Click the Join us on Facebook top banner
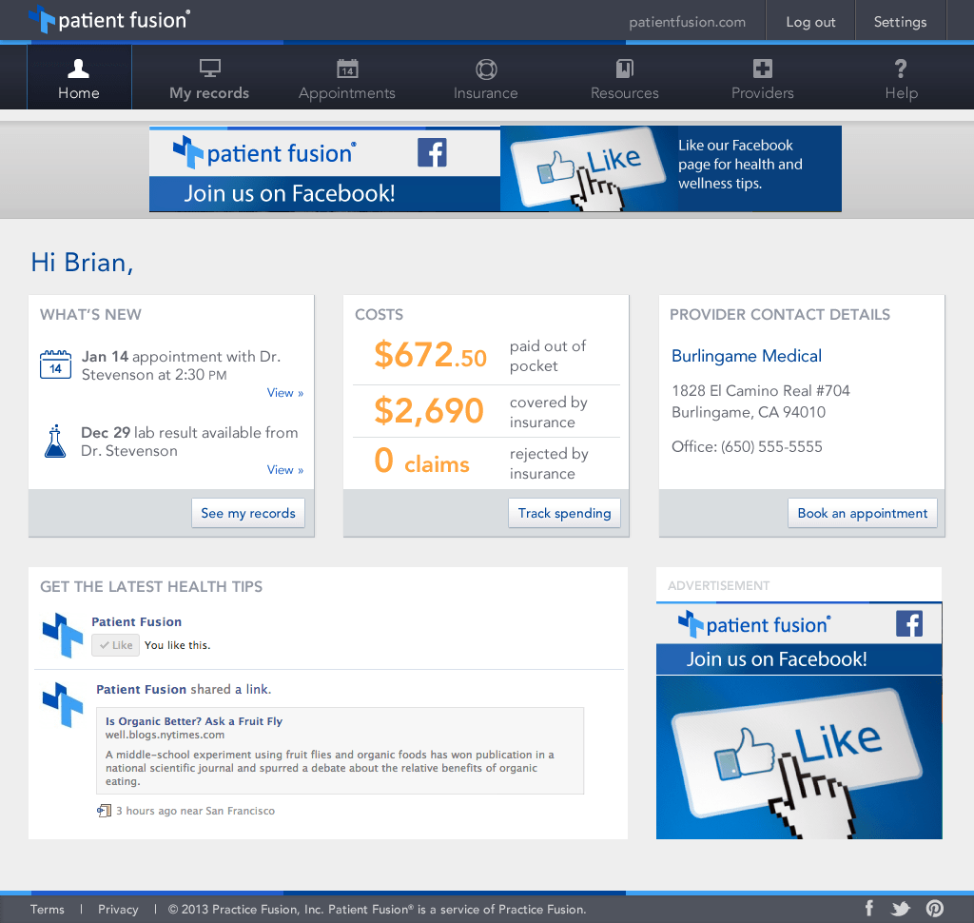The width and height of the screenshot is (974, 923). [495, 169]
